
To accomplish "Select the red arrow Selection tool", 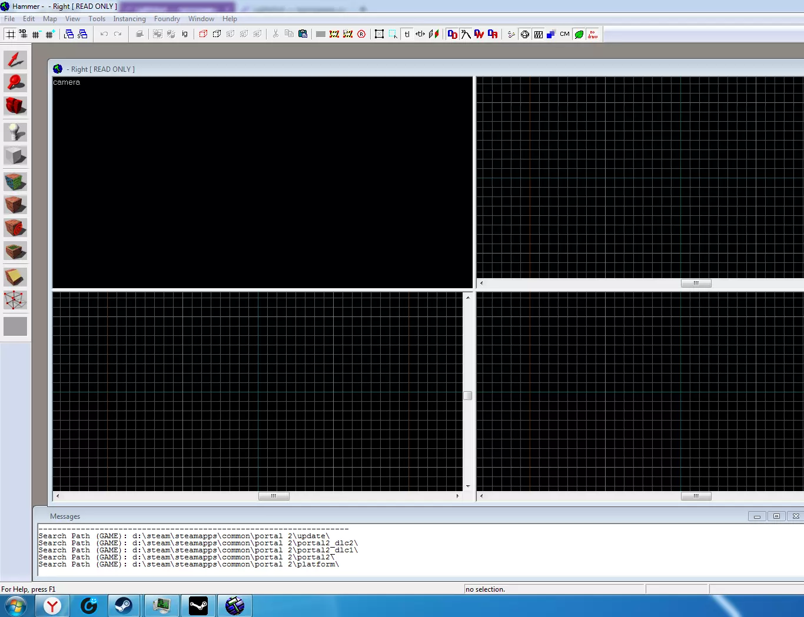I will (15, 60).
